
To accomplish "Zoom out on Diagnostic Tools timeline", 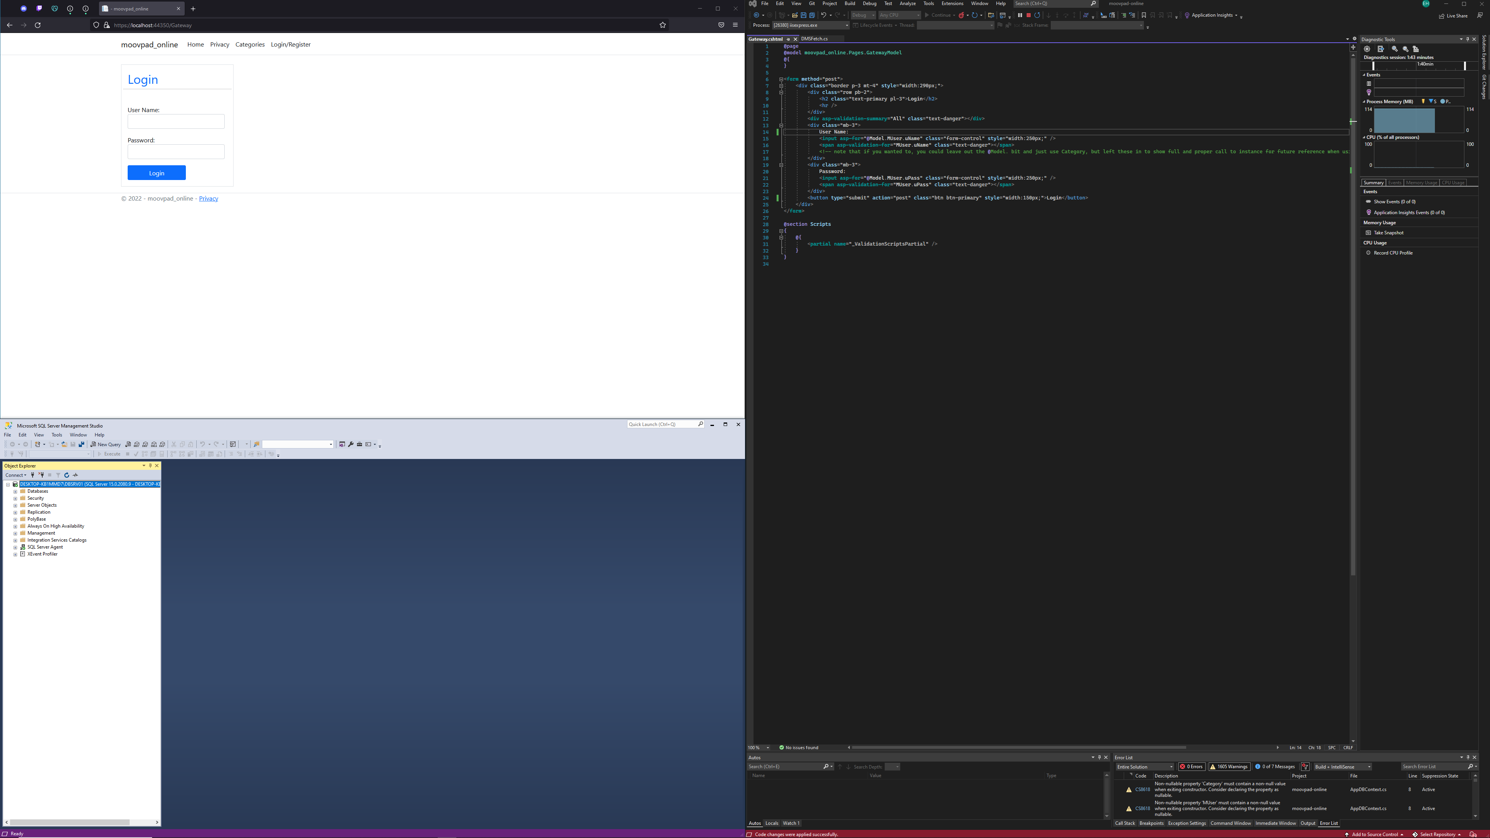I will (1405, 49).
